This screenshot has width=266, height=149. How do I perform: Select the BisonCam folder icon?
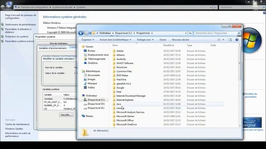click(114, 67)
